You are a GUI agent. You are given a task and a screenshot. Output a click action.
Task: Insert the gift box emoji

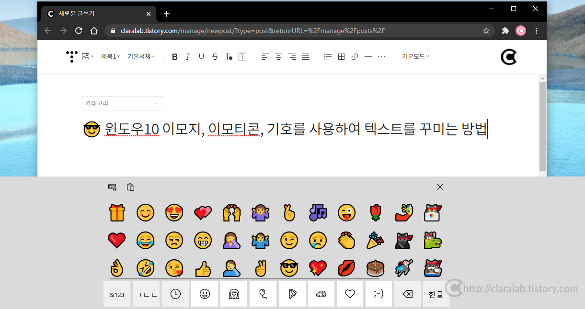tap(117, 212)
